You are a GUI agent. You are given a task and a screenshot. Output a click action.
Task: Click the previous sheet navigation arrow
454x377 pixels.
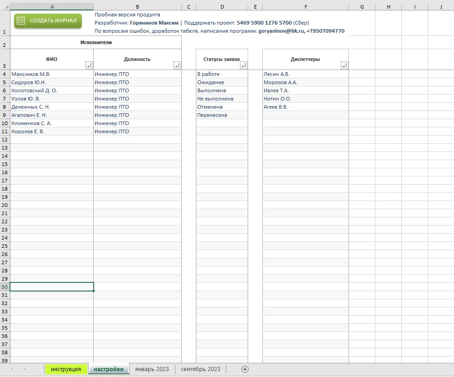(x=12, y=369)
